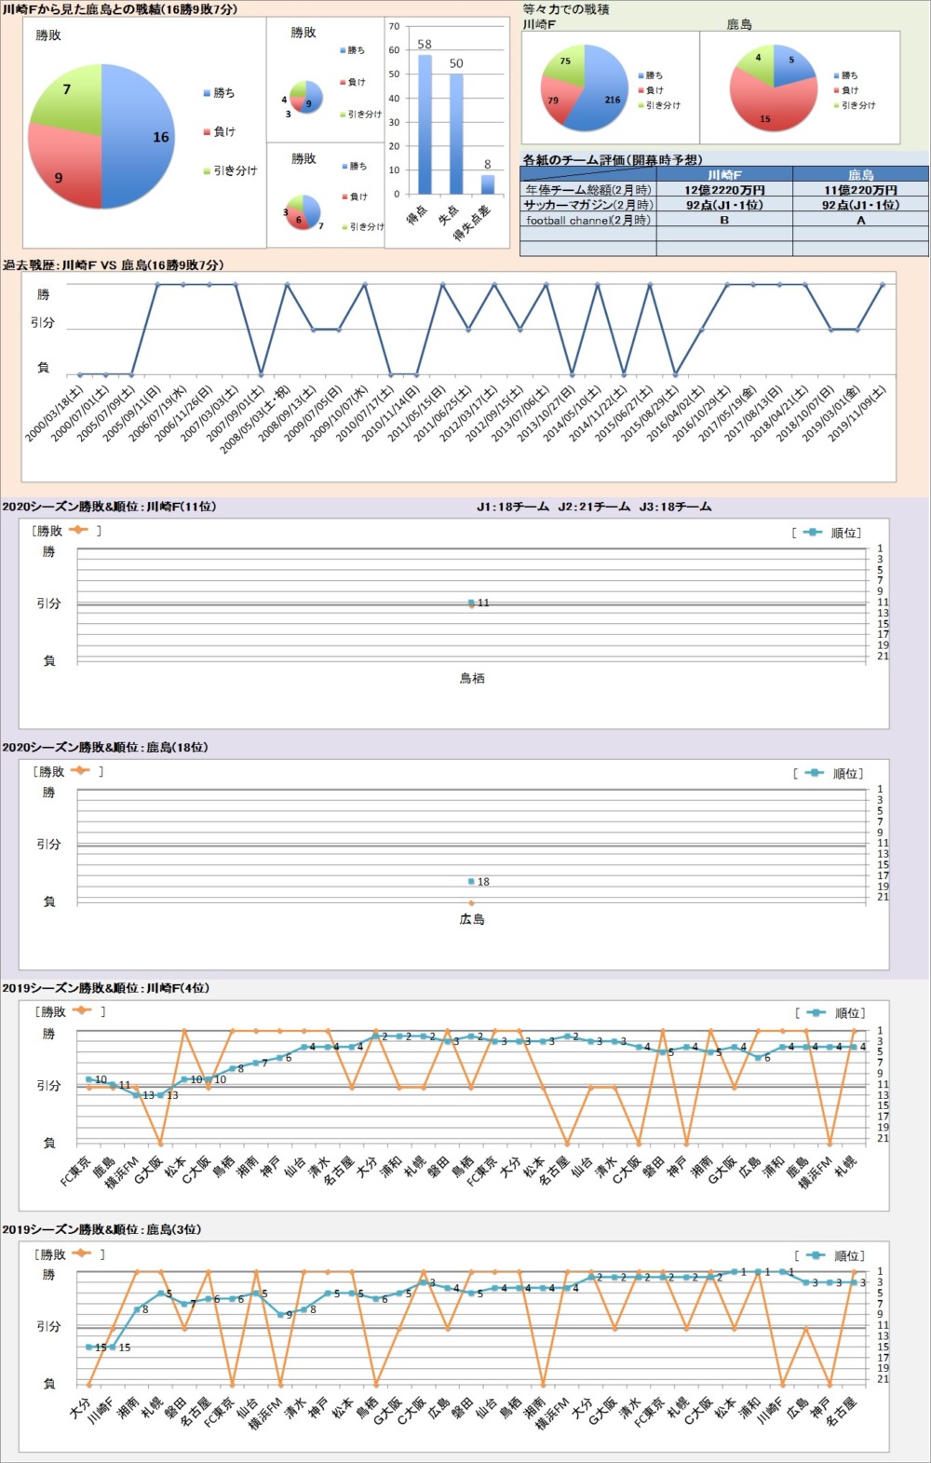The height and width of the screenshot is (1463, 931).
Task: Click the rank 18 data point above 広島
Action: [472, 881]
